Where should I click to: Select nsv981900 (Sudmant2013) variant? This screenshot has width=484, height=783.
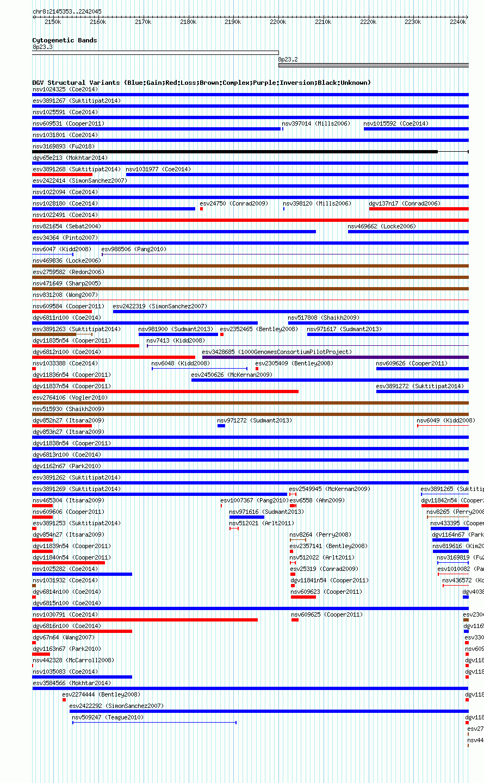[x=178, y=334]
